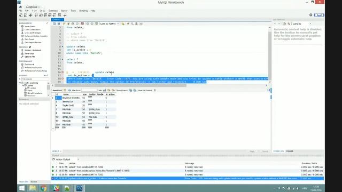This screenshot has width=342, height=192.
Task: Collapse the code_academy schema node
Action: click(20, 83)
